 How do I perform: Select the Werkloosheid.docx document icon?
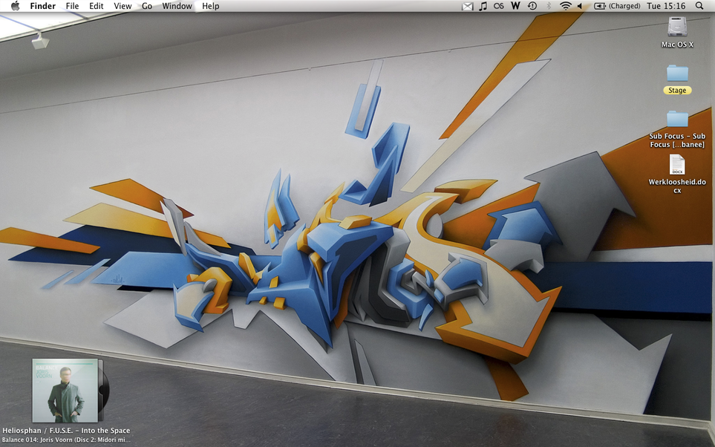[677, 165]
